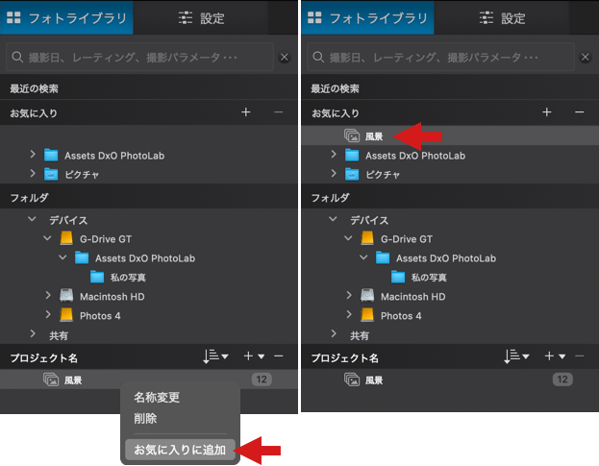Image resolution: width=599 pixels, height=466 pixels.
Task: Click G-Drive GT drive icon, right panel
Action: [367, 238]
